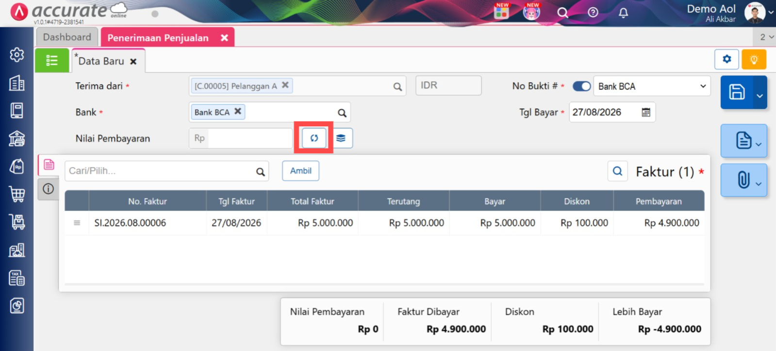Select the Data Baru sub-tab
The image size is (776, 351).
101,61
